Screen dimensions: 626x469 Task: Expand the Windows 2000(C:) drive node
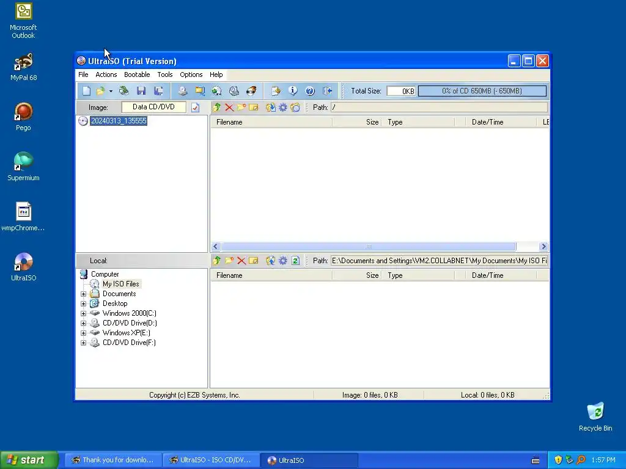83,313
